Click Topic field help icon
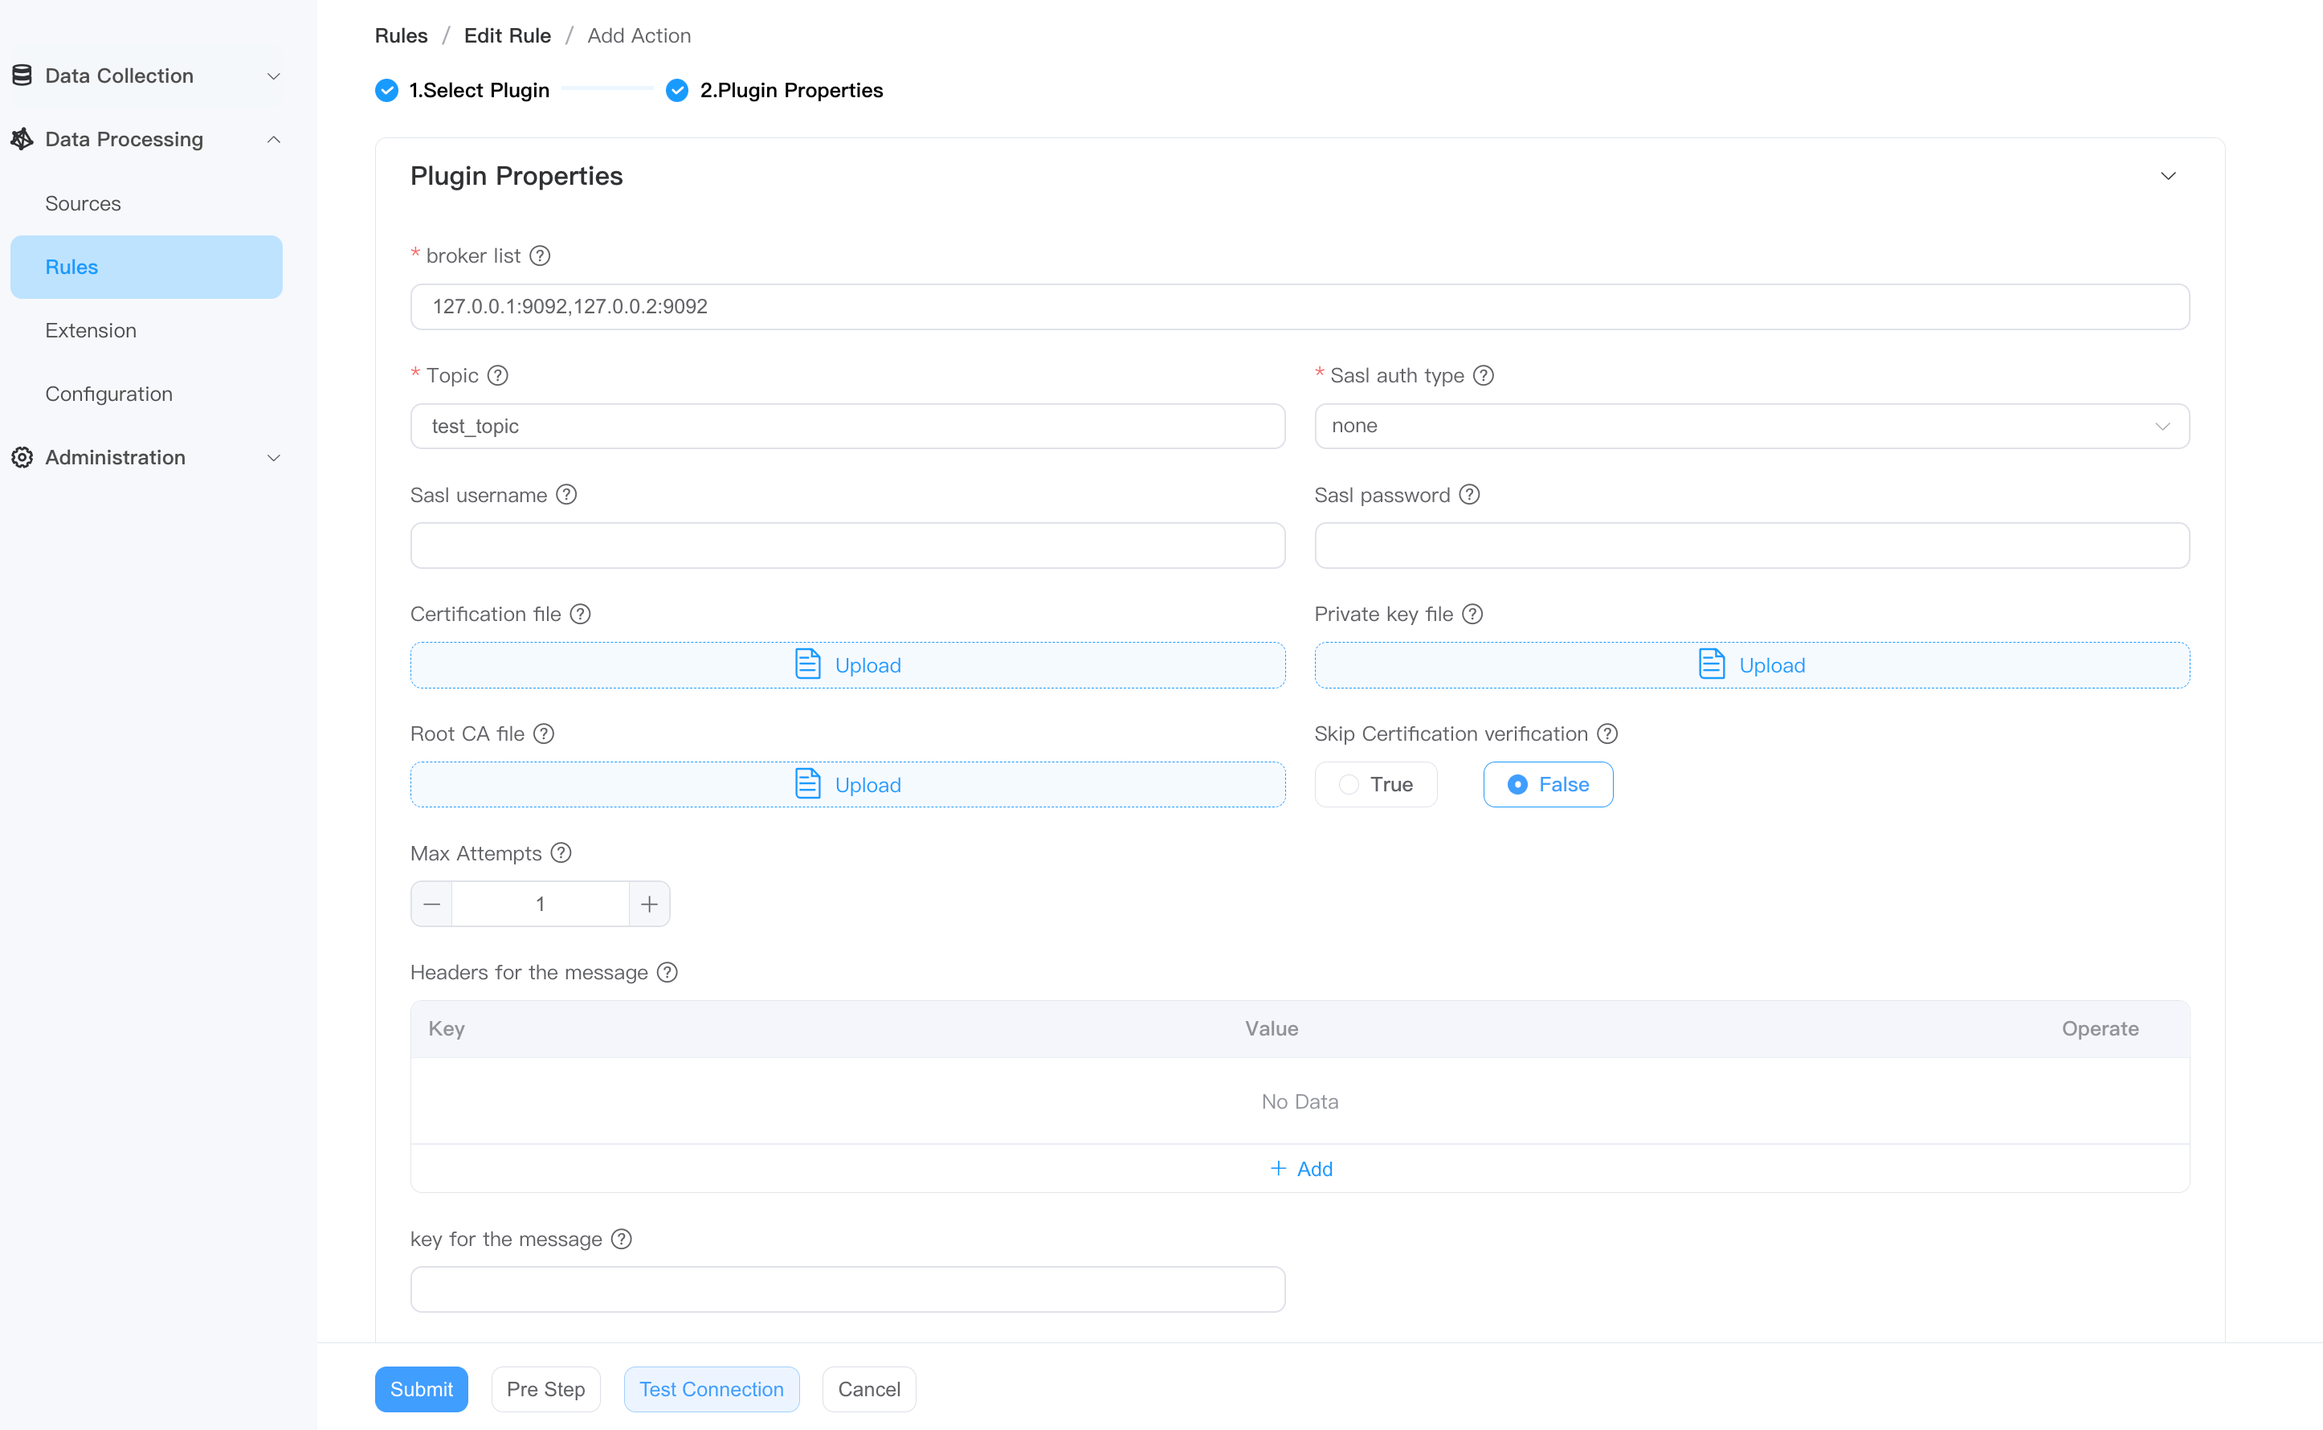Image resolution: width=2323 pixels, height=1430 pixels. [x=497, y=375]
